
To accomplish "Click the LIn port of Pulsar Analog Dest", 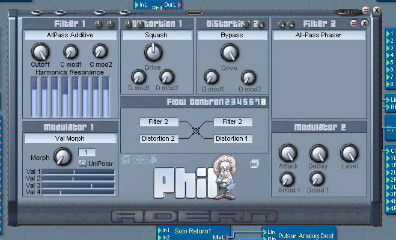I will 264,232.
